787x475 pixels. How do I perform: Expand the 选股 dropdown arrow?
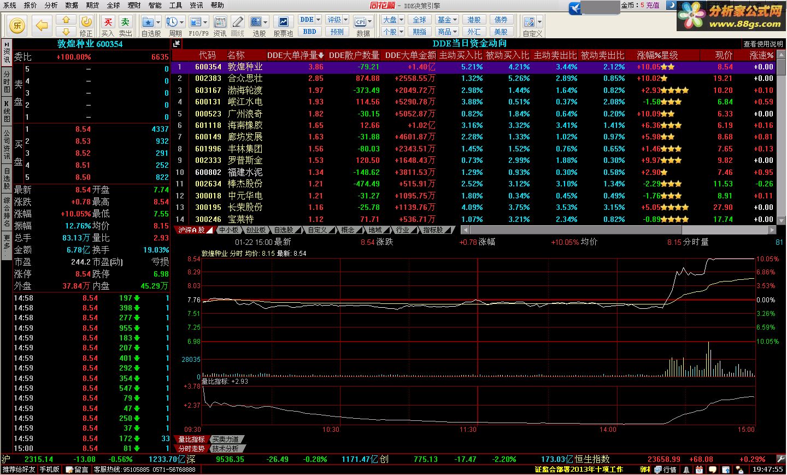(x=266, y=22)
